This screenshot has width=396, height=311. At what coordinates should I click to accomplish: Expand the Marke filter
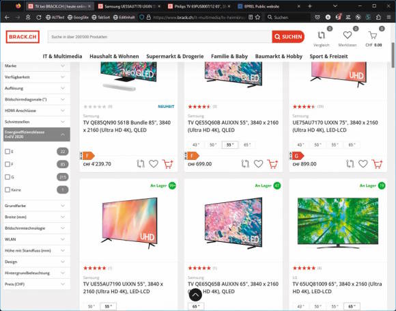coord(37,66)
